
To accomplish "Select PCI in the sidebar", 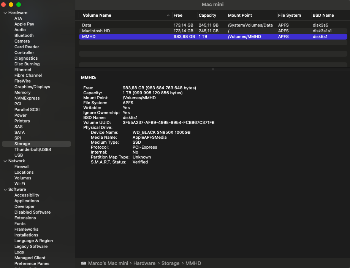I will click(18, 104).
